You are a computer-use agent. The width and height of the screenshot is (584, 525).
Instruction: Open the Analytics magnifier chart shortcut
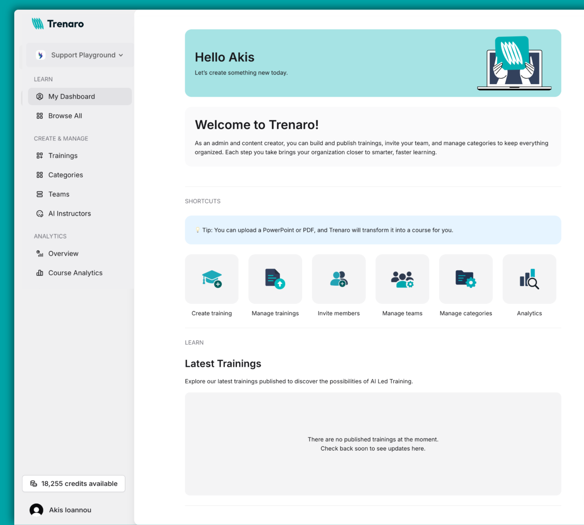tap(529, 279)
